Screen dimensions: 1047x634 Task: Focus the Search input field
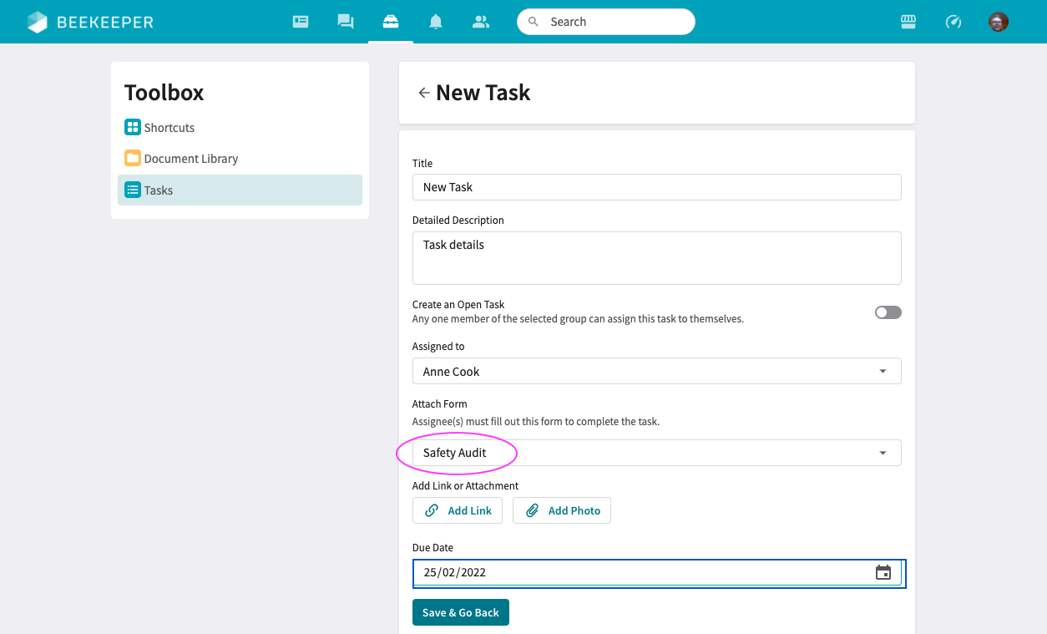pyautogui.click(x=606, y=22)
